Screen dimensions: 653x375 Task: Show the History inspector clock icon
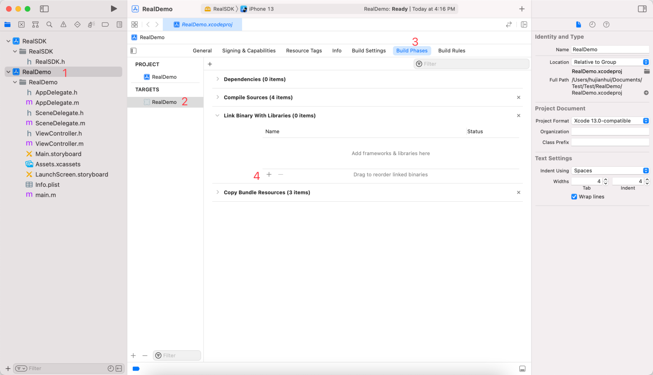pyautogui.click(x=592, y=24)
